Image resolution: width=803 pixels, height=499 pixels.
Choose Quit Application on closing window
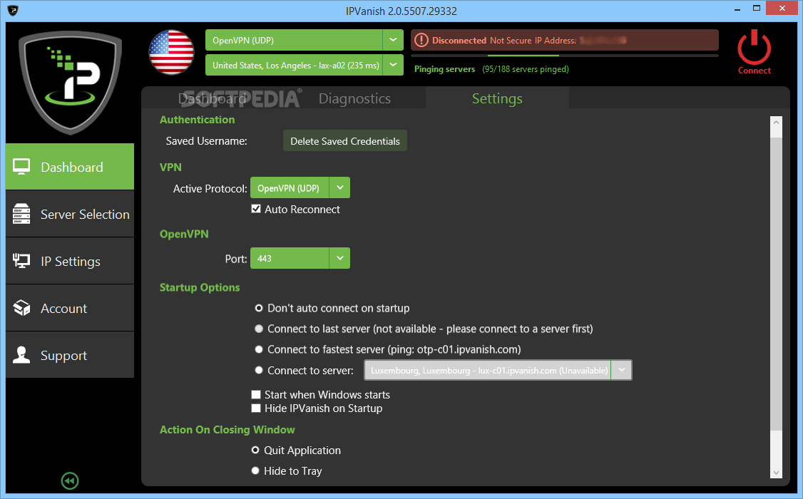click(255, 451)
